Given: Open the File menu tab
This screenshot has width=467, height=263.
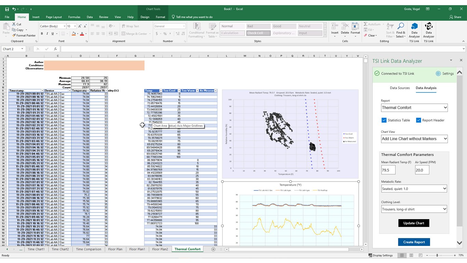Looking at the screenshot, I should point(7,17).
